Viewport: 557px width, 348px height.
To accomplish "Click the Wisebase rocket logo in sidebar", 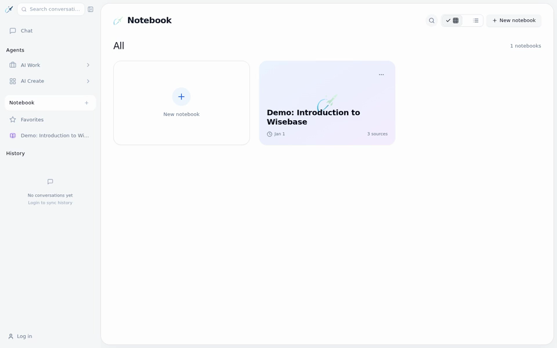I will point(9,9).
